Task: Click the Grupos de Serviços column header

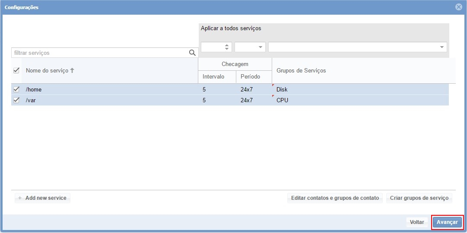Action: (301, 70)
